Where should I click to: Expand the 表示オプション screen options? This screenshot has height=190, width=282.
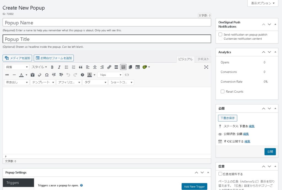point(263,3)
